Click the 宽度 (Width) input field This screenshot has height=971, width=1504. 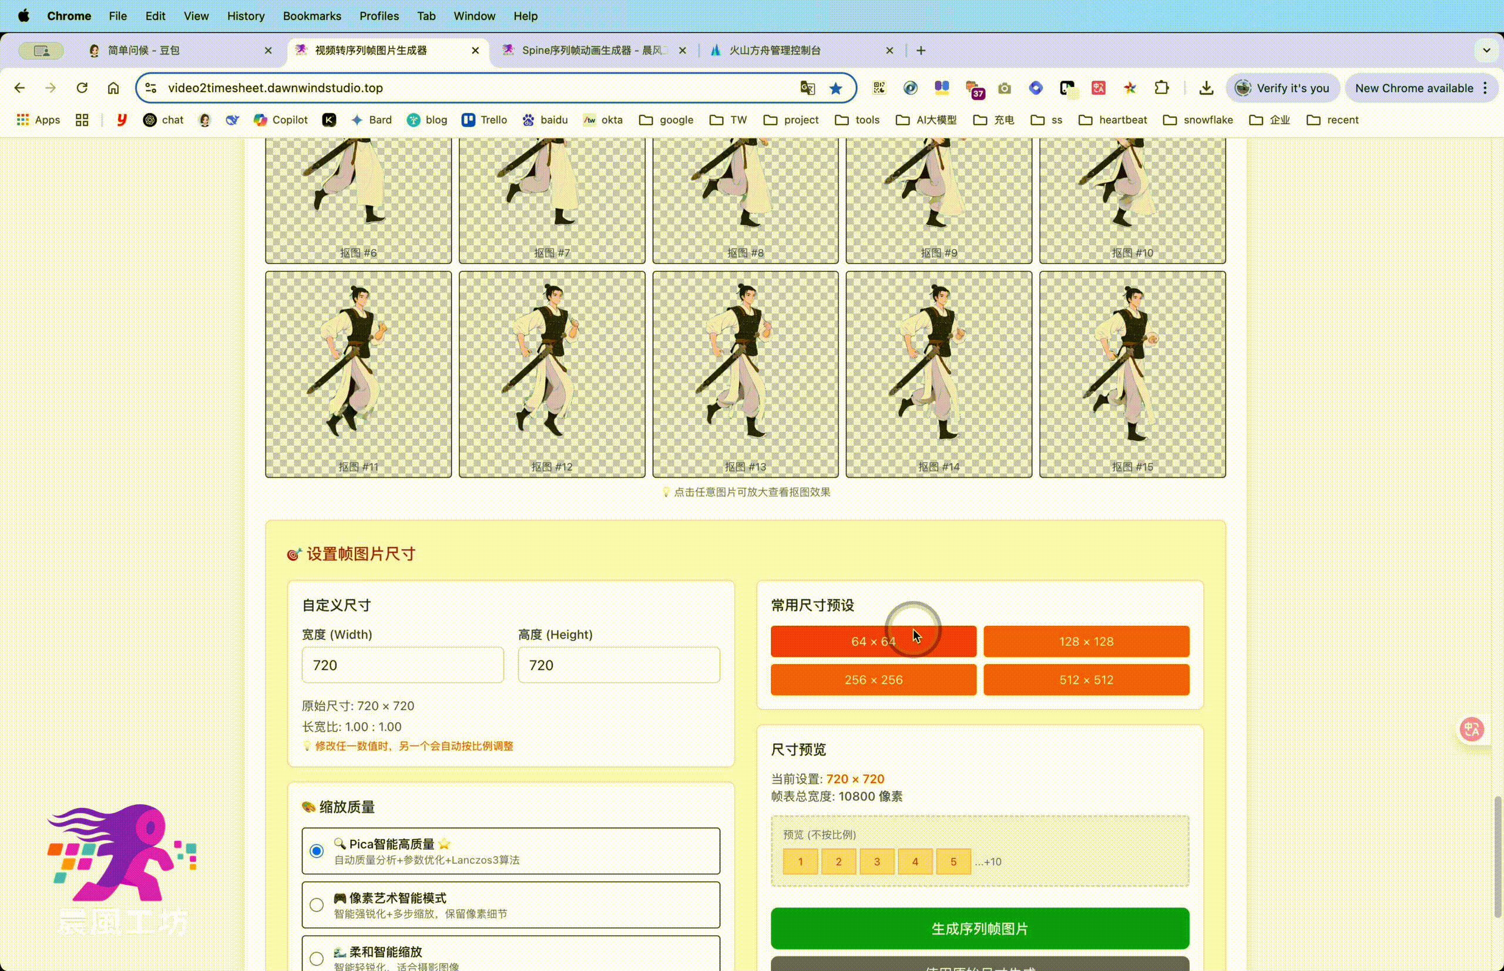[402, 665]
